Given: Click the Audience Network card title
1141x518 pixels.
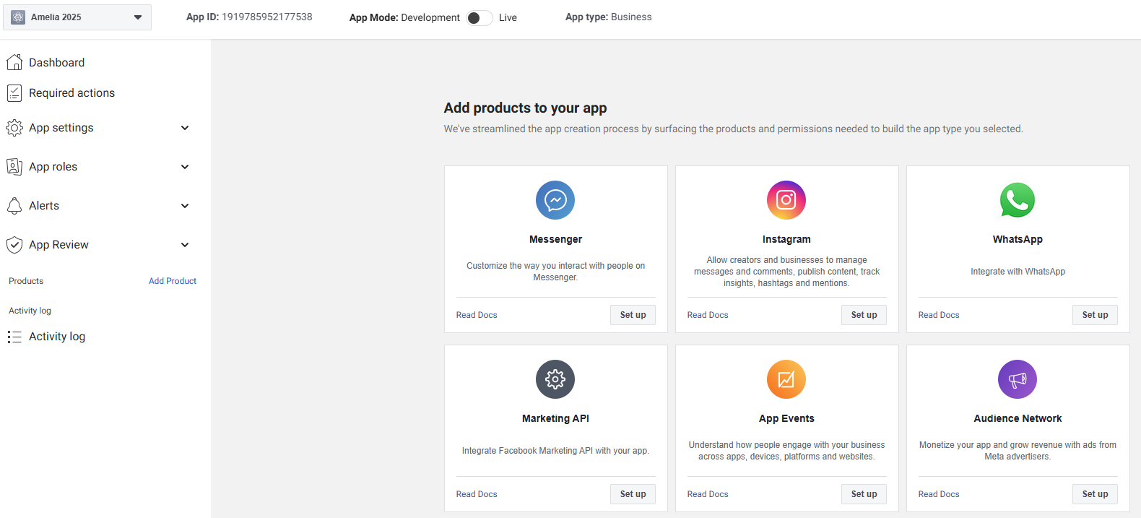Looking at the screenshot, I should [1018, 418].
